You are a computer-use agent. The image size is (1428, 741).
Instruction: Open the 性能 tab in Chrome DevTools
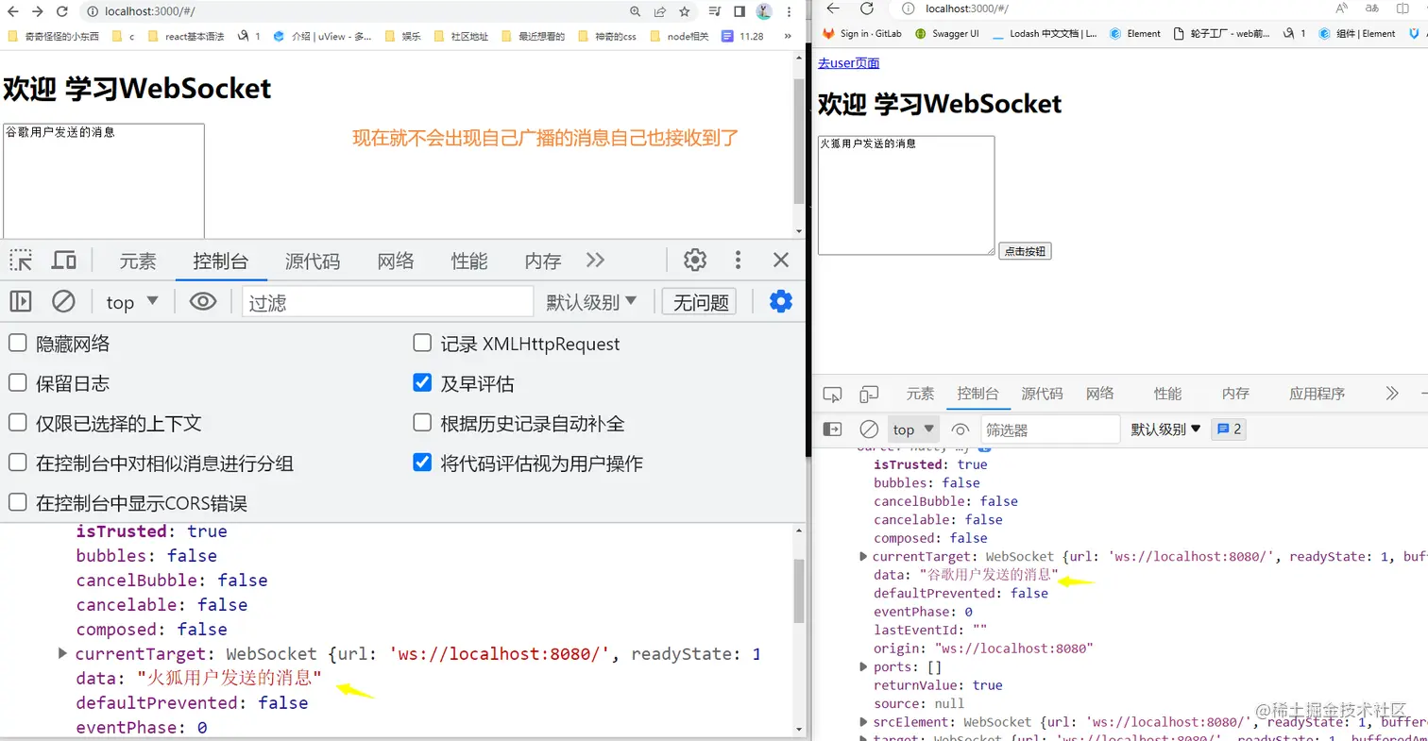click(x=469, y=261)
